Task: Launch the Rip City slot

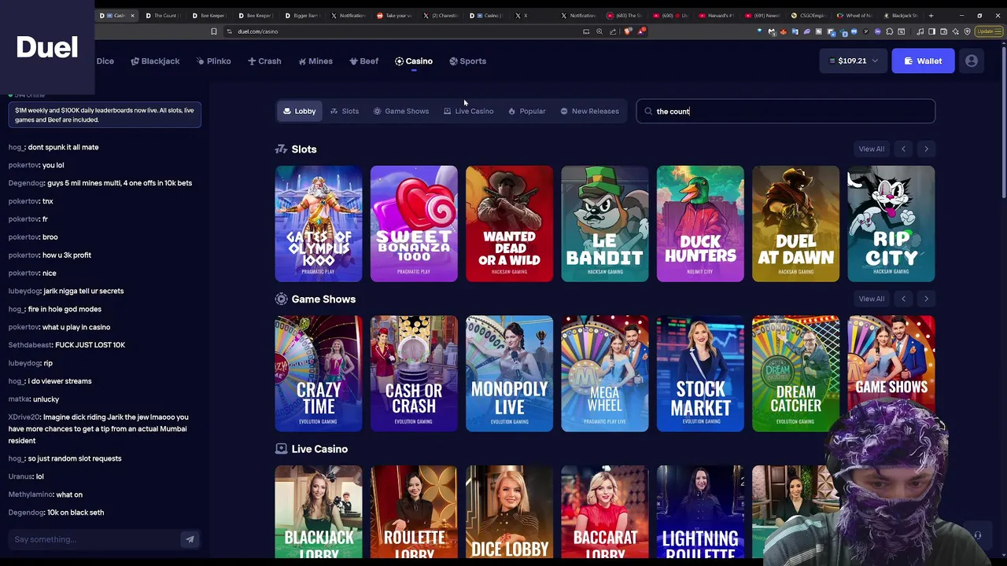Action: tap(891, 223)
